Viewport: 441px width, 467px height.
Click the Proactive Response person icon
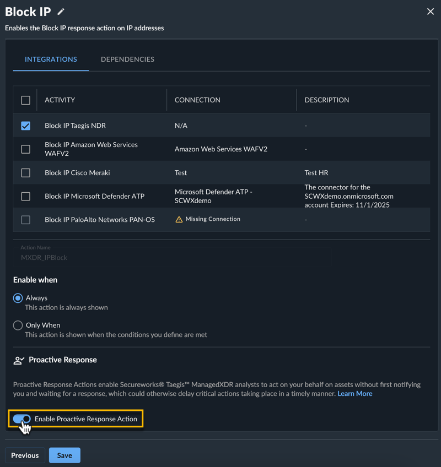(x=19, y=360)
